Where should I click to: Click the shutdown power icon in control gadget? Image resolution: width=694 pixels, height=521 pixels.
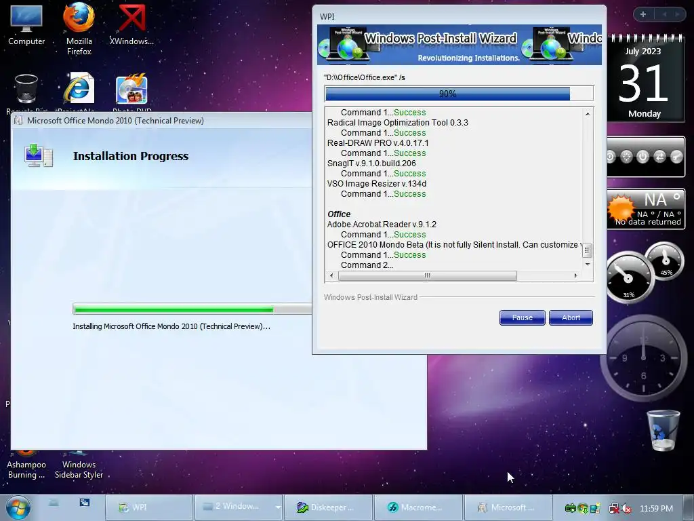click(x=642, y=157)
